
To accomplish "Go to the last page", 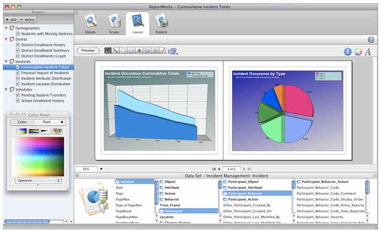I will click(x=249, y=169).
